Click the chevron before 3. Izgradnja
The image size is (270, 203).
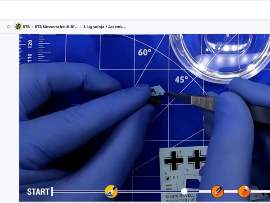pos(81,27)
